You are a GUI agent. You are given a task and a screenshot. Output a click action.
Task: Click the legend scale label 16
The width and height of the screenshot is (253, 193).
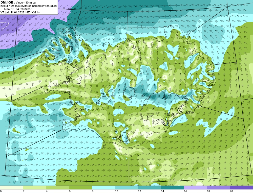pos(185,191)
